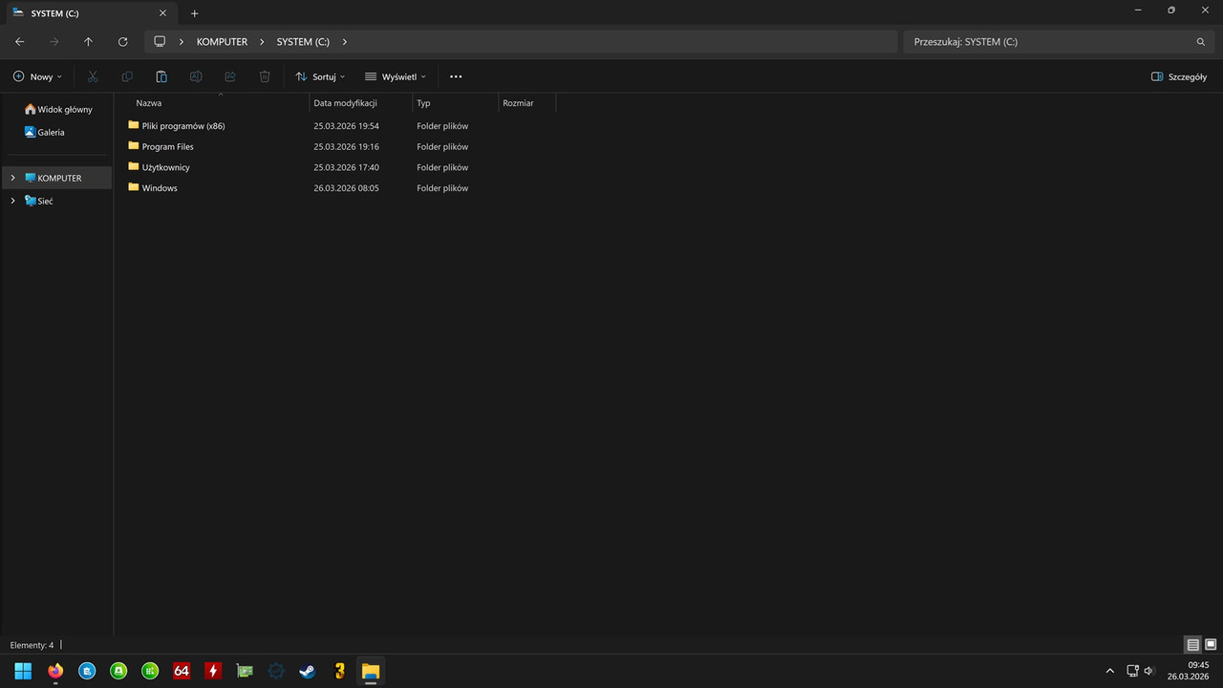1223x688 pixels.
Task: Click the Elementy: 4 status text
Action: click(32, 645)
